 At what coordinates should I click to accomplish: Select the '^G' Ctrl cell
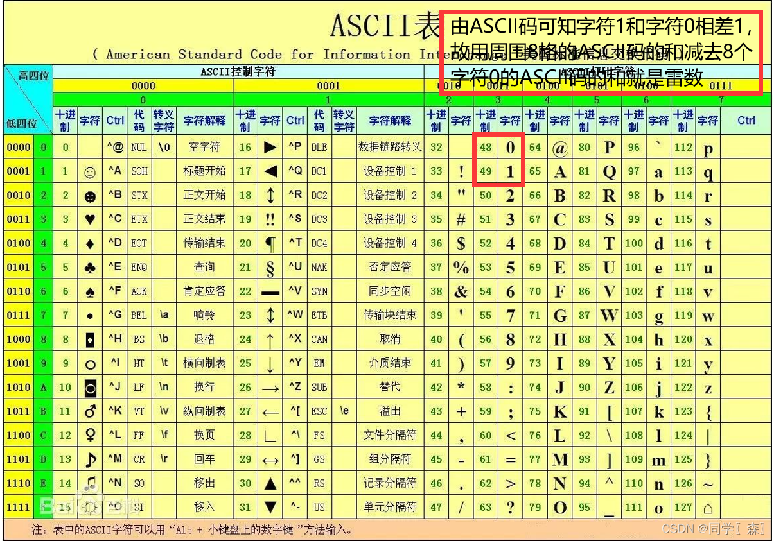click(x=115, y=315)
